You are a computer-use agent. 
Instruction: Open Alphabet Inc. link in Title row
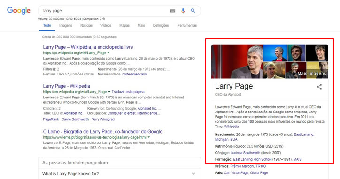[73, 113]
